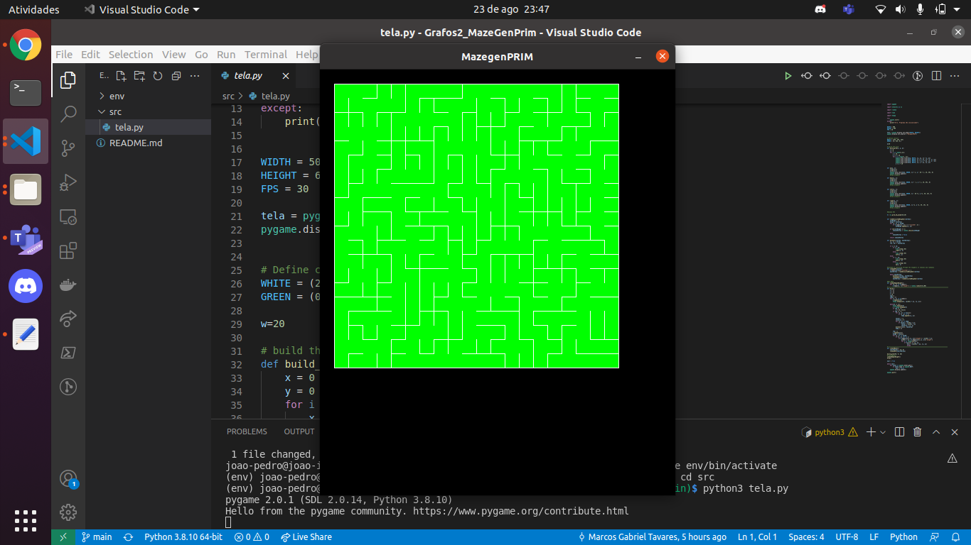The height and width of the screenshot is (545, 971).
Task: Open editor more actions ellipsis
Action: [x=955, y=76]
